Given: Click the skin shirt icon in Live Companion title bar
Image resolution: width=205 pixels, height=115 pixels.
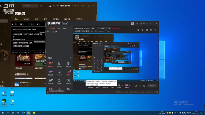Looking at the screenshot, I should (x=144, y=24).
